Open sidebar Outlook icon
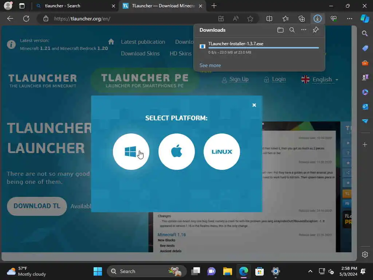Image resolution: width=373 pixels, height=280 pixels. (365, 107)
